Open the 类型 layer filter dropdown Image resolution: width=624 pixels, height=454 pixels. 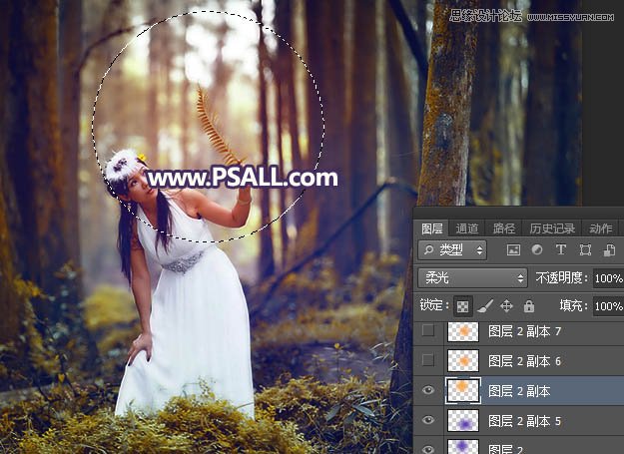pos(452,249)
